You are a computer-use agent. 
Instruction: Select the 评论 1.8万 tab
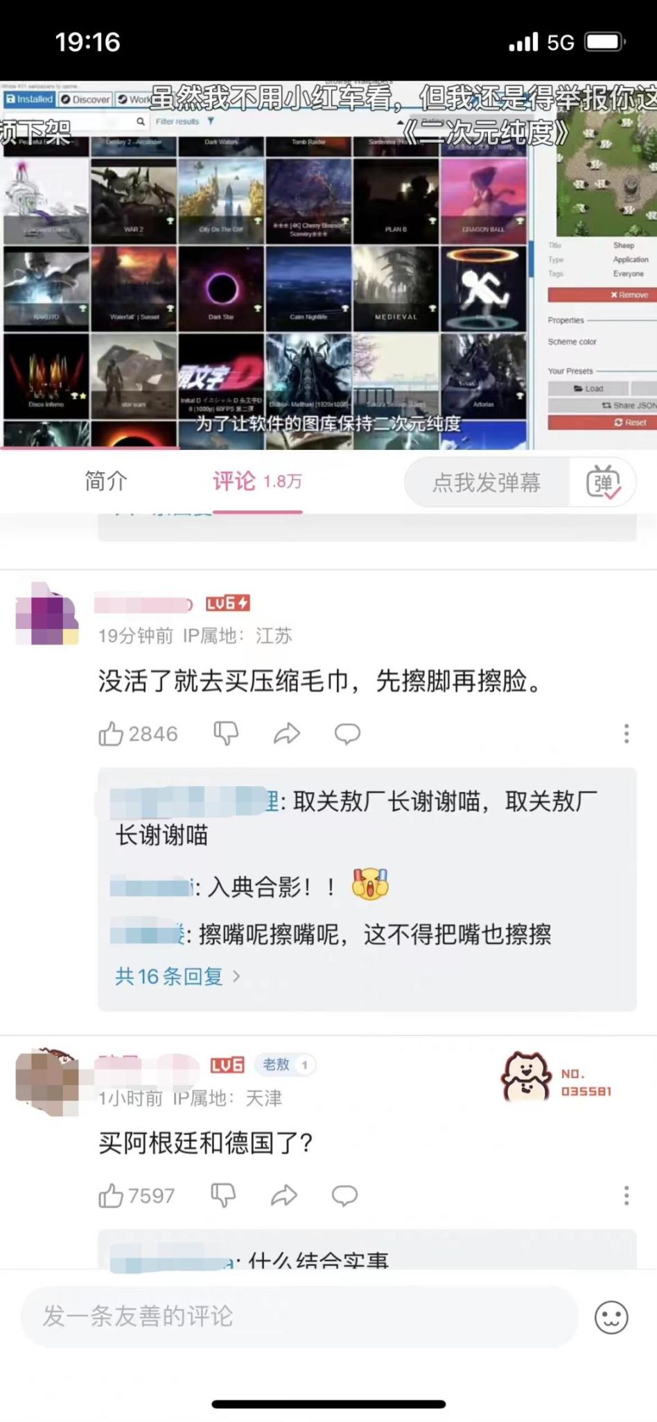click(257, 480)
